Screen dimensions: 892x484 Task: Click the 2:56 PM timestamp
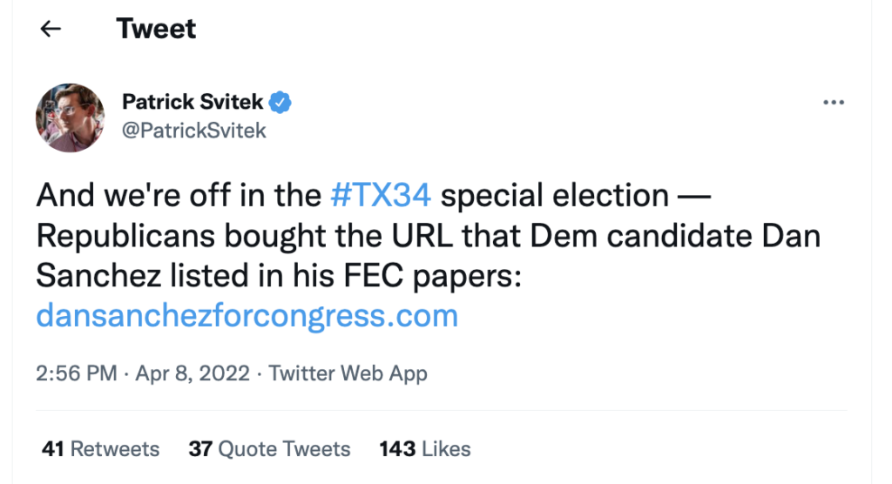[77, 373]
